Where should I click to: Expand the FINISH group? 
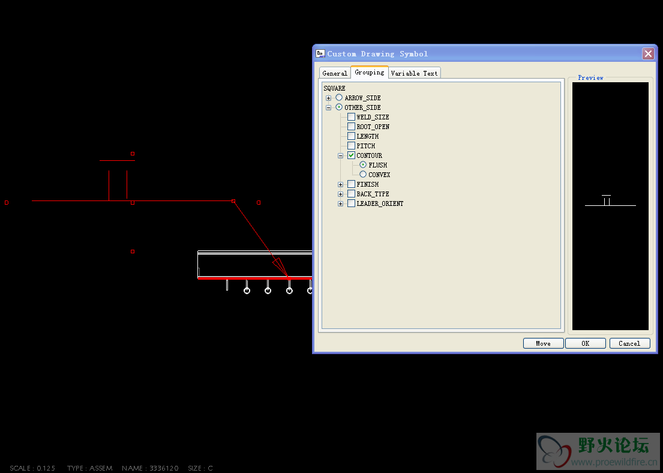(340, 184)
